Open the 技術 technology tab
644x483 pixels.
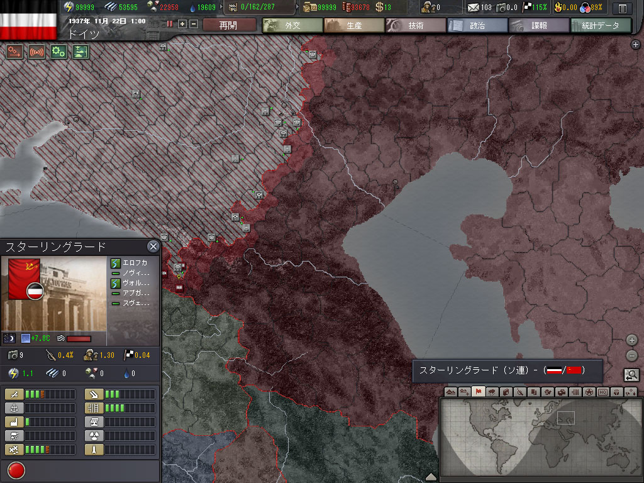point(415,25)
